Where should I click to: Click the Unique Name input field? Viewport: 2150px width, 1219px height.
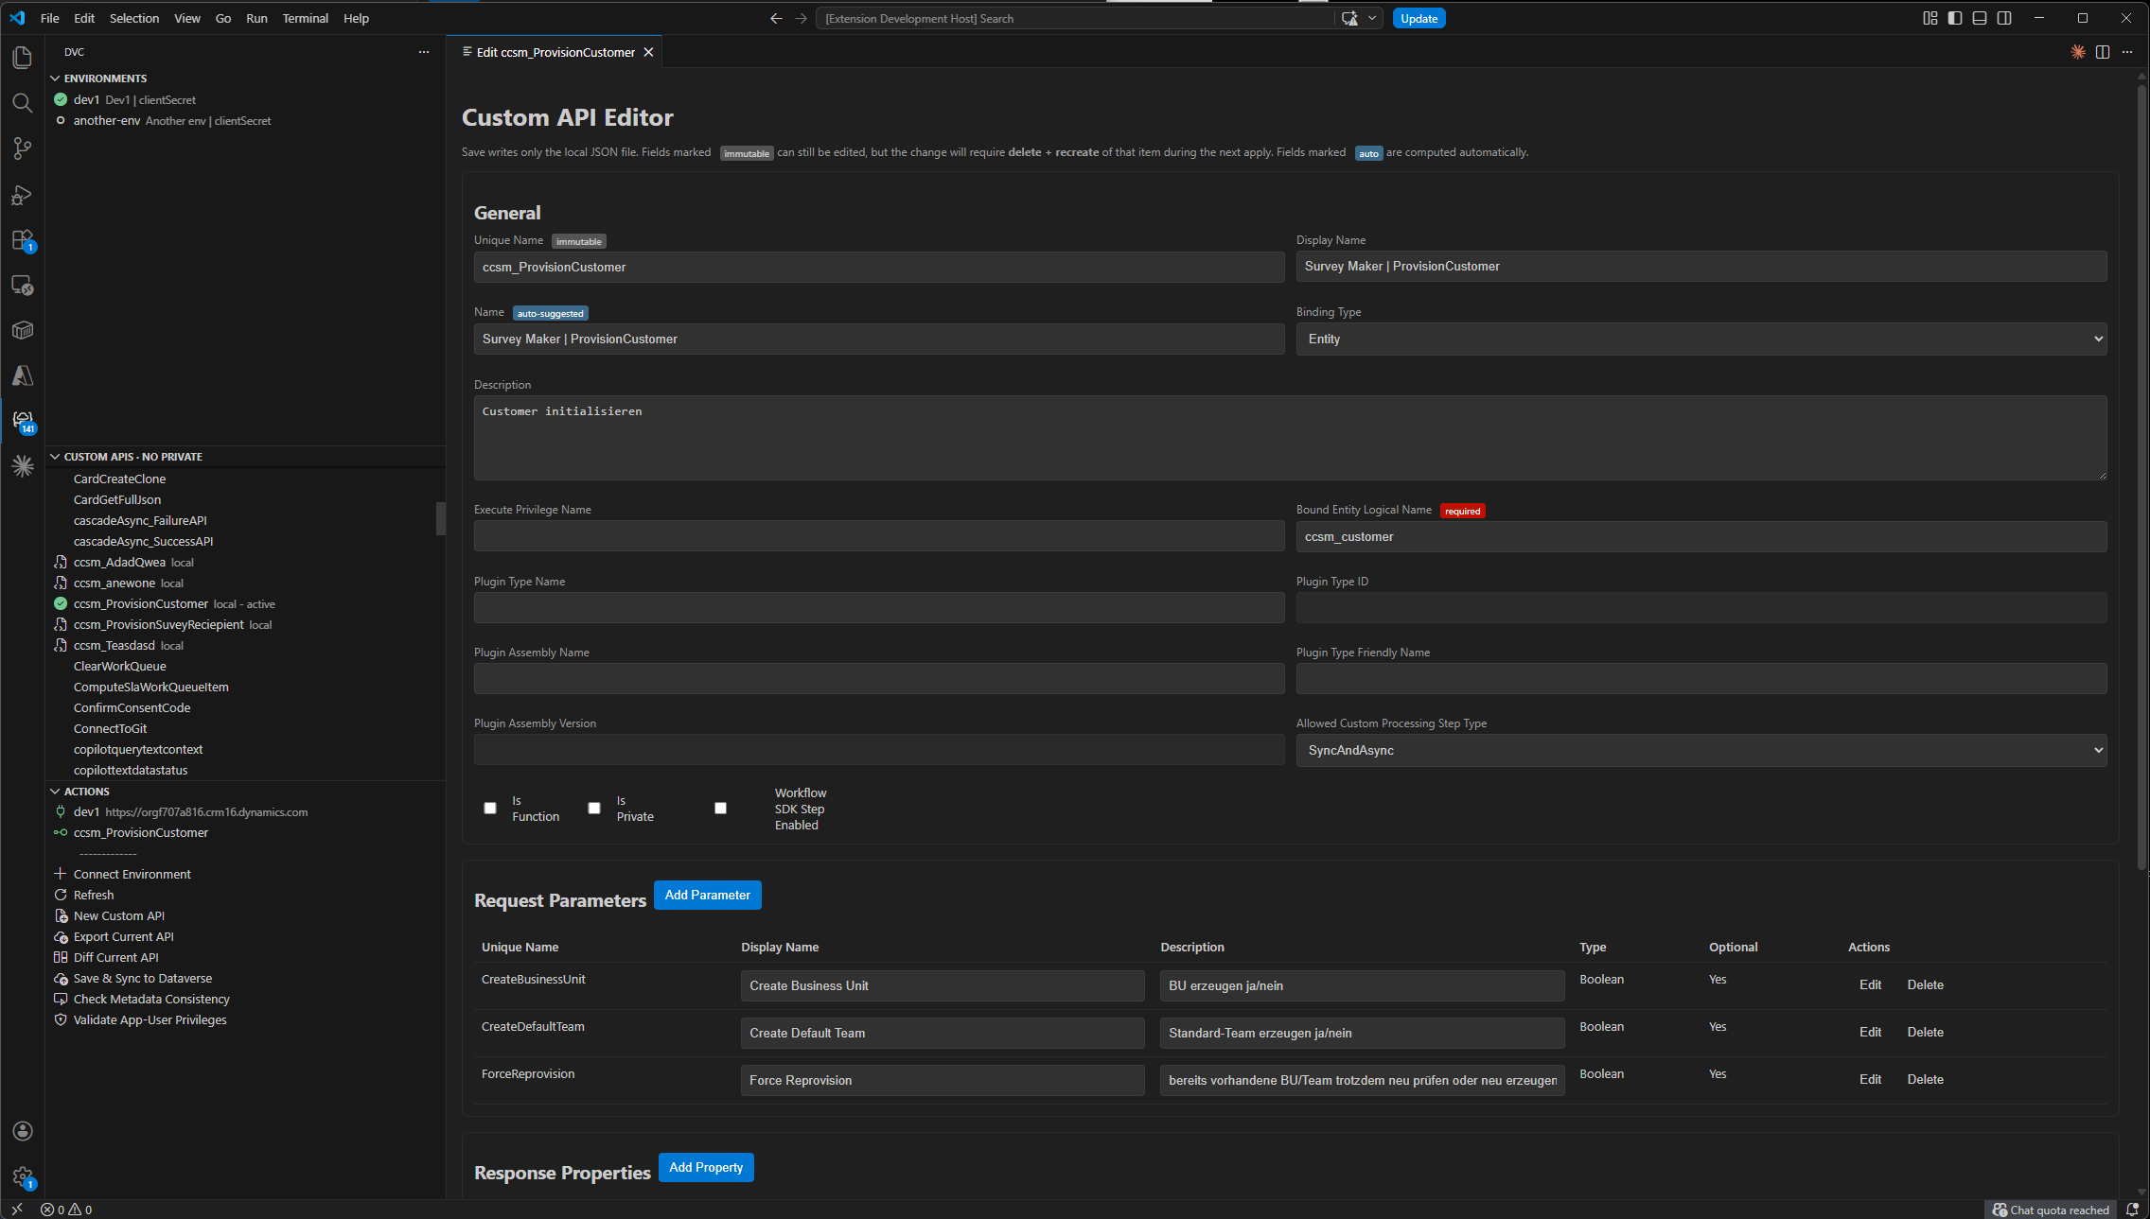pyautogui.click(x=879, y=267)
